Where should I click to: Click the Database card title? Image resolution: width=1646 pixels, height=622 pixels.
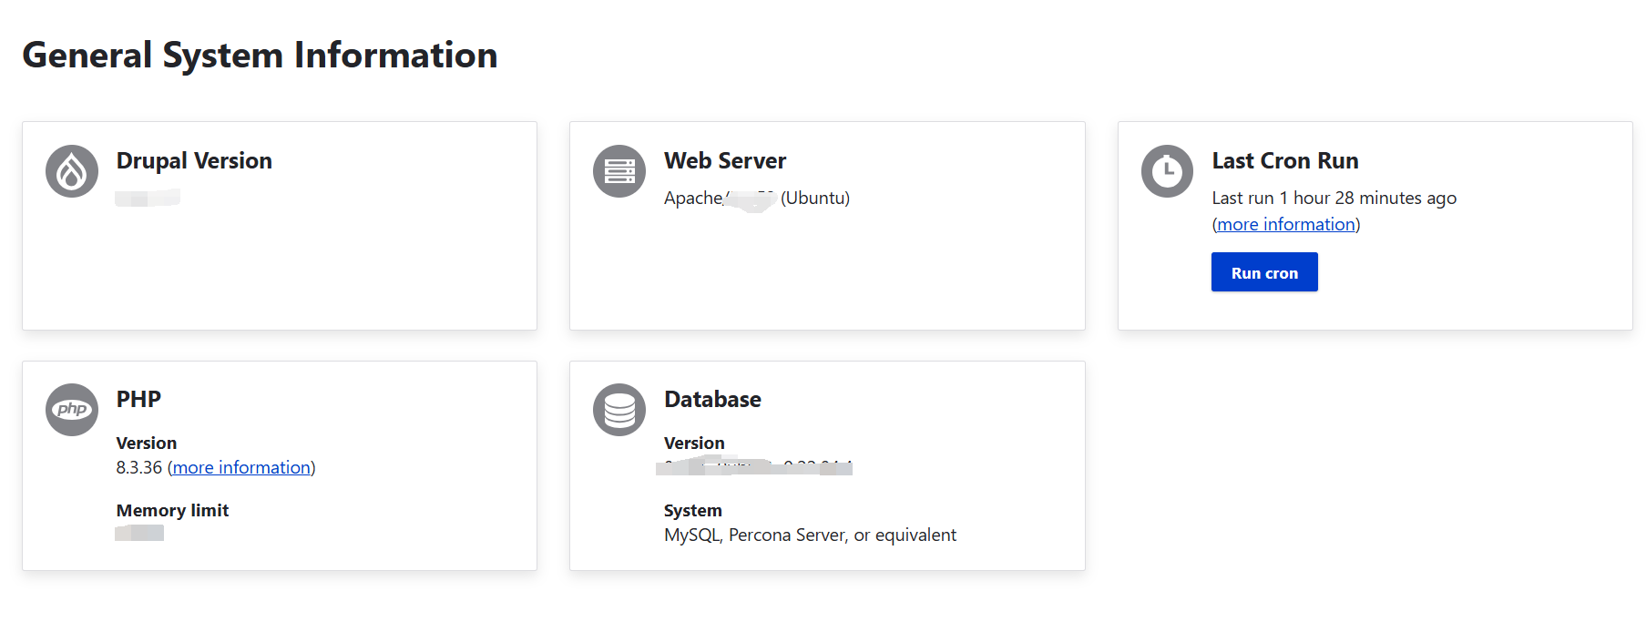pos(712,400)
